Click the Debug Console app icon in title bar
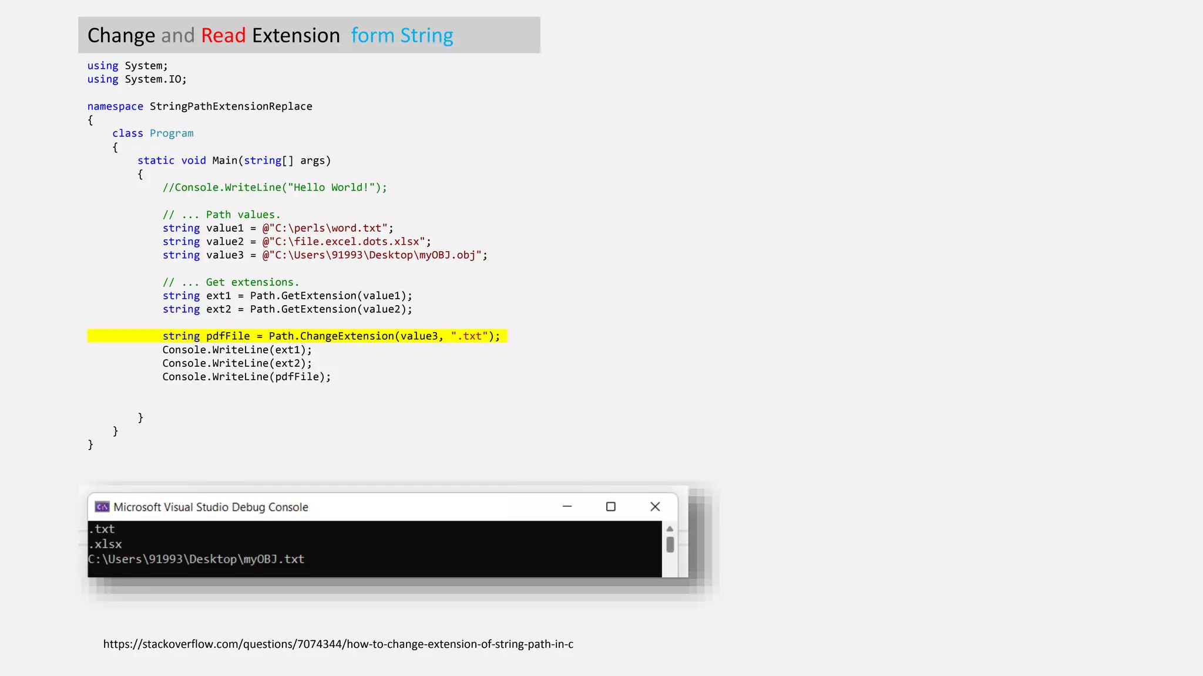This screenshot has width=1203, height=676. tap(102, 507)
